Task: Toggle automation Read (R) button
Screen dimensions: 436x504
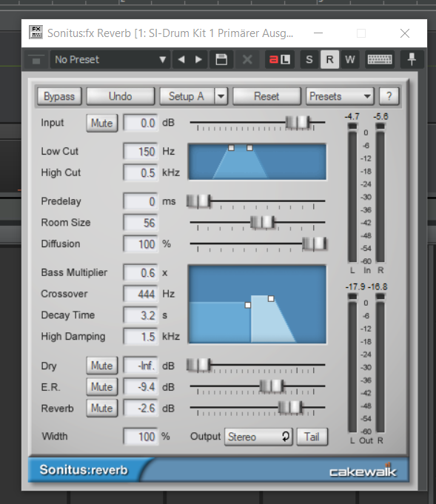Action: point(329,59)
